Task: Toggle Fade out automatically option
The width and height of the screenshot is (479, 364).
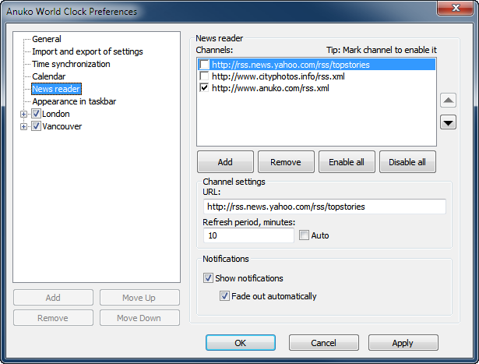Action: pyautogui.click(x=225, y=296)
